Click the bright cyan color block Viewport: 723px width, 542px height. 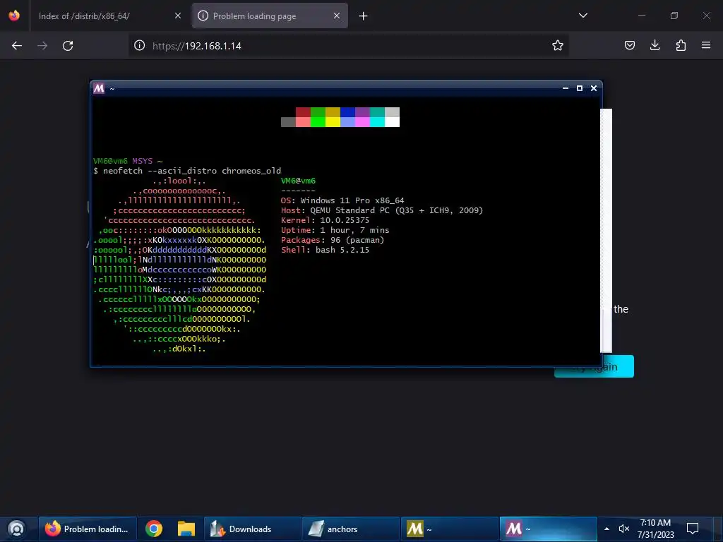377,121
